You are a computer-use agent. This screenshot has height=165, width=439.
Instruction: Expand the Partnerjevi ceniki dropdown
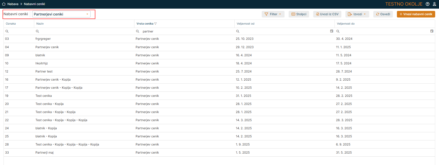click(x=87, y=14)
